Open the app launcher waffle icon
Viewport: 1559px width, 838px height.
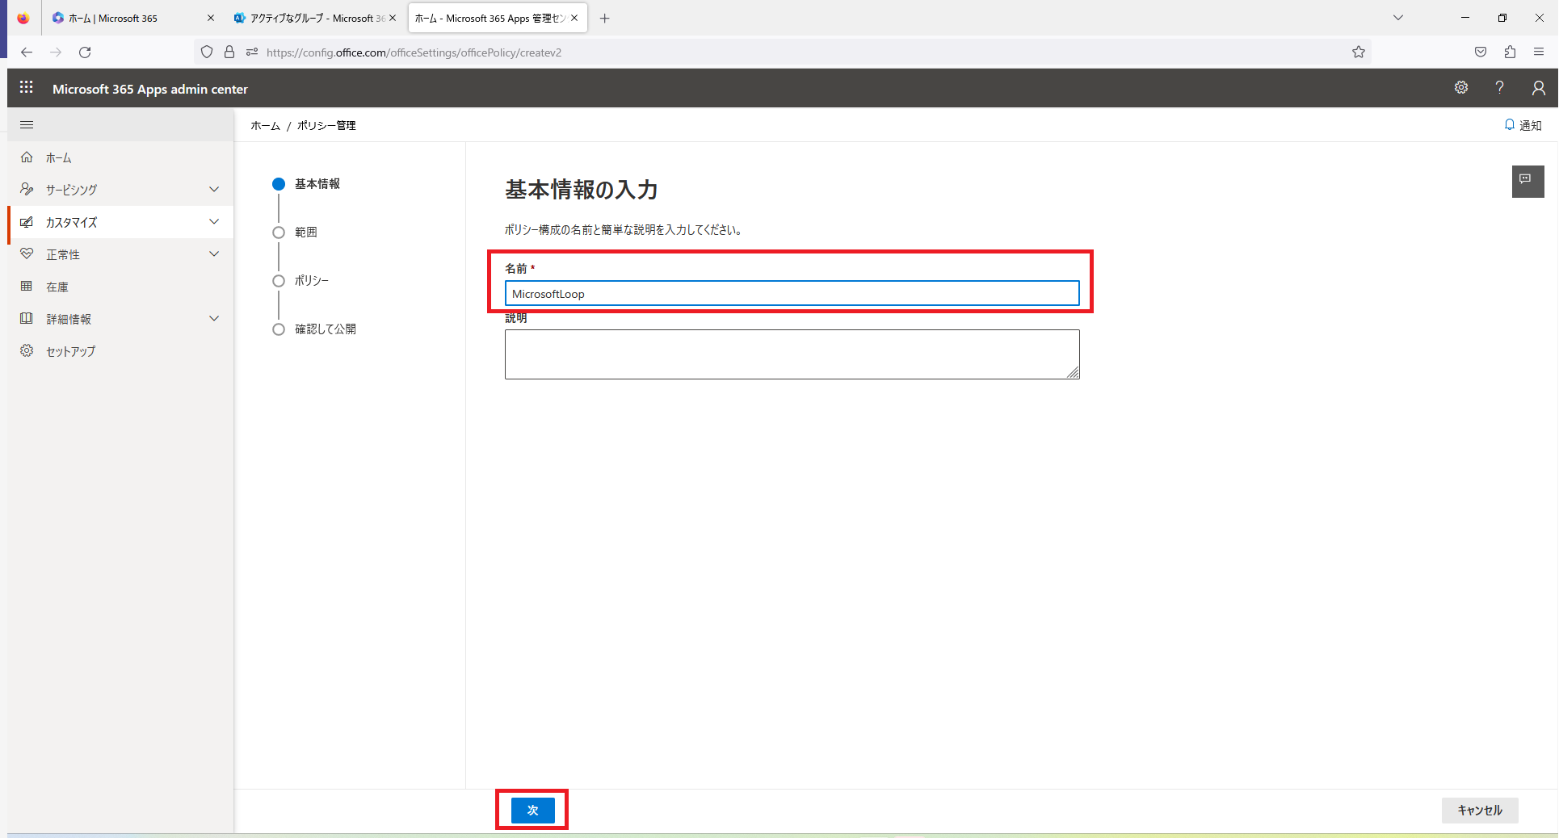click(27, 87)
